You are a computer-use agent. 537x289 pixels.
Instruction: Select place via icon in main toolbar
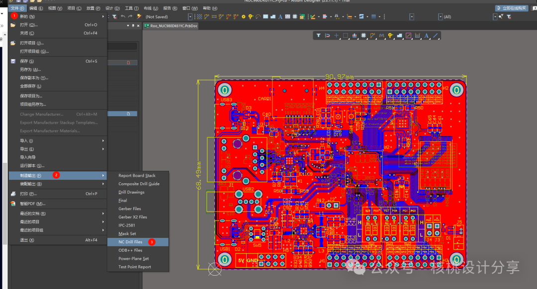tap(251, 16)
